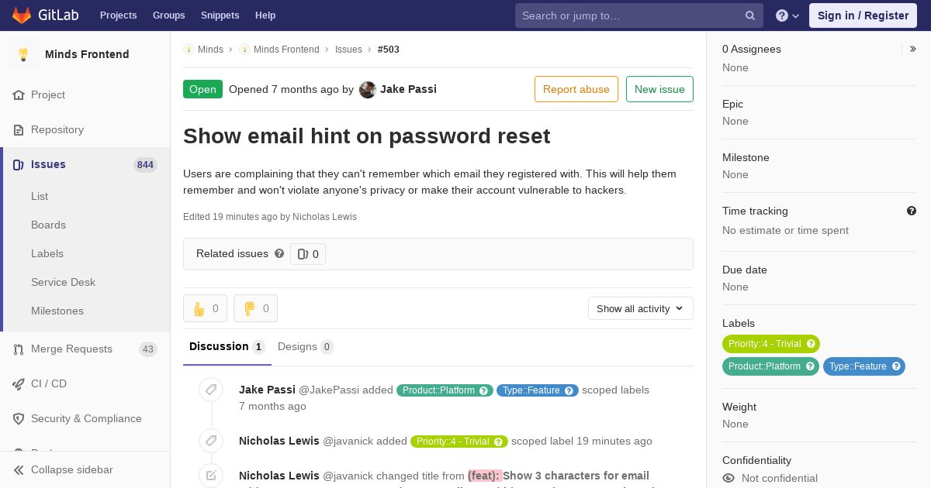
Task: Click Time tracking help icon
Action: point(912,211)
